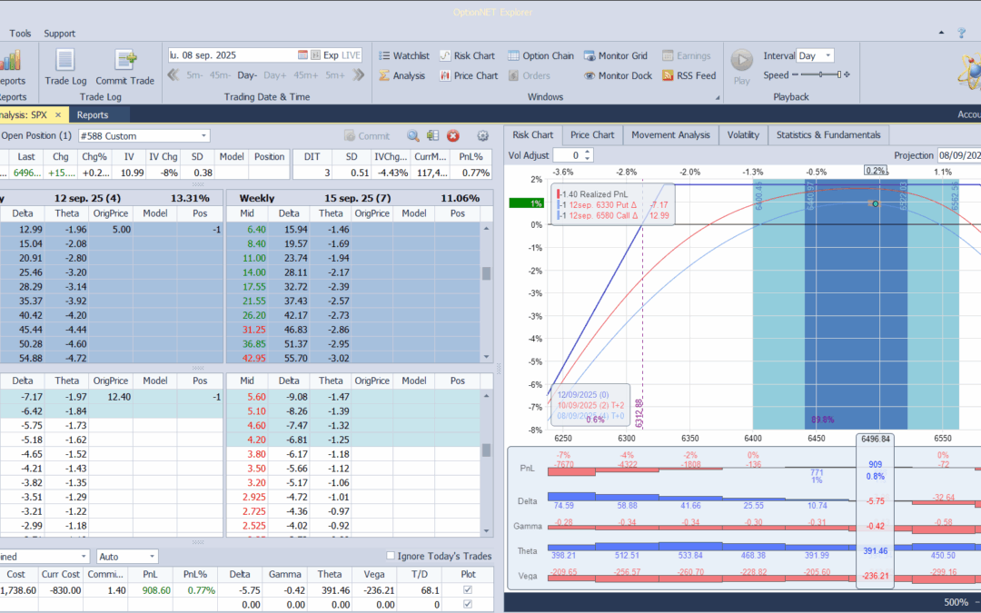
Task: Click scrollbar down arrow in Weekly calls table
Action: (x=486, y=357)
